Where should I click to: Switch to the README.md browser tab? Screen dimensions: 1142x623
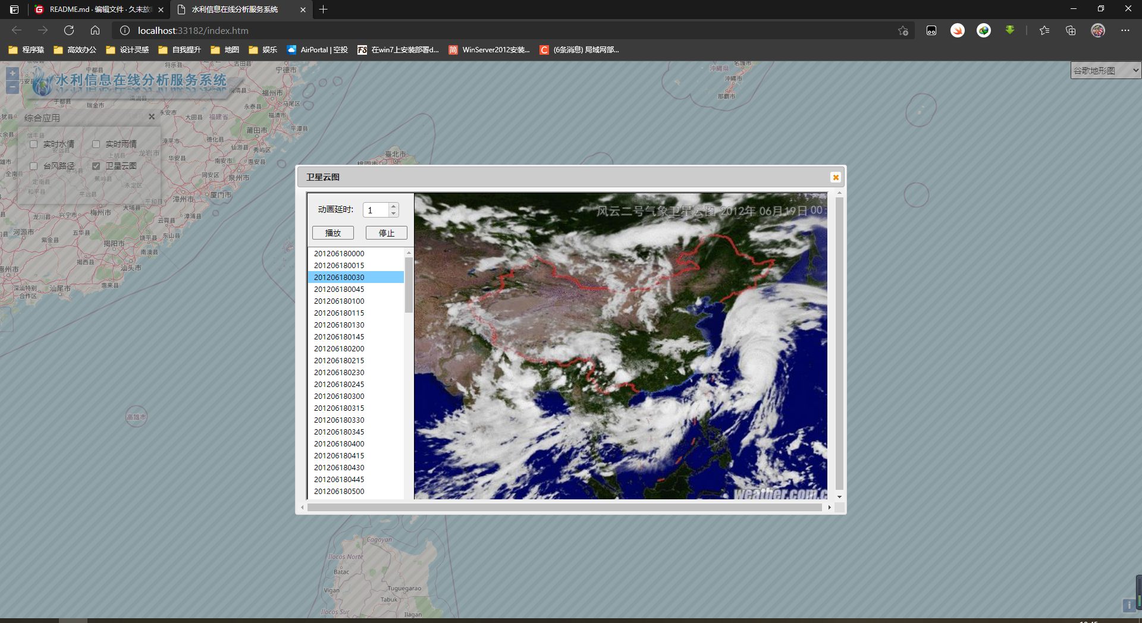click(99, 10)
